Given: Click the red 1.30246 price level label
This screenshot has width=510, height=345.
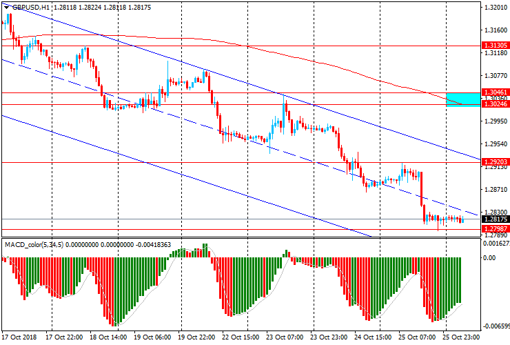Looking at the screenshot, I should coord(496,104).
